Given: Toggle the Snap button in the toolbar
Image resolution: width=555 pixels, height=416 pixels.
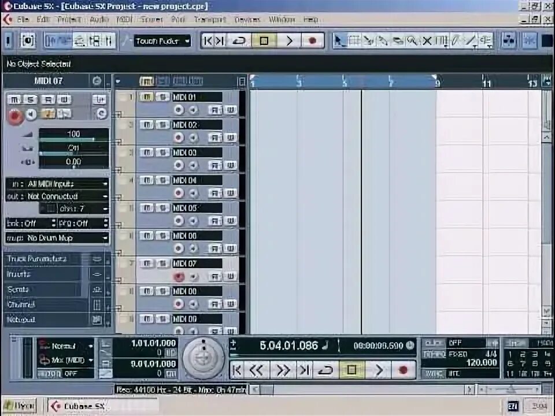Looking at the screenshot, I should pos(530,40).
